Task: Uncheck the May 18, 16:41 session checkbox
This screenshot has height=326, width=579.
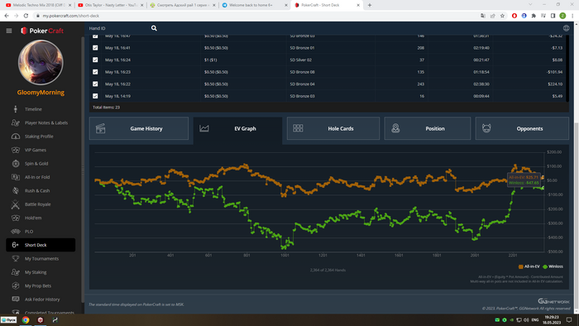Action: pyautogui.click(x=95, y=48)
